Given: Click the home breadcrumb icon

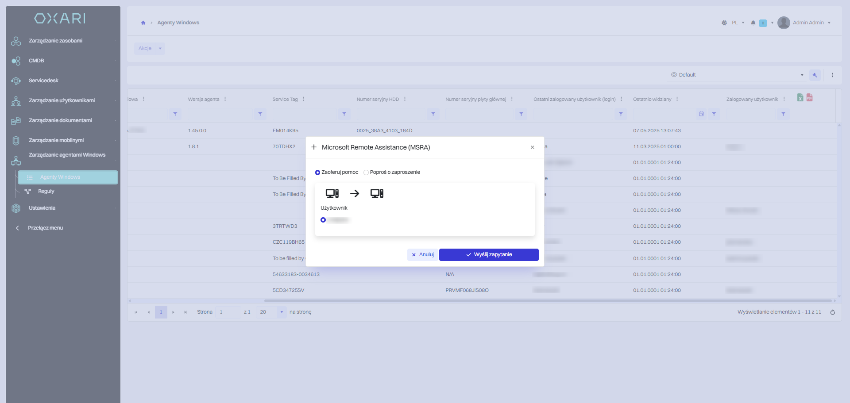Looking at the screenshot, I should pyautogui.click(x=143, y=23).
